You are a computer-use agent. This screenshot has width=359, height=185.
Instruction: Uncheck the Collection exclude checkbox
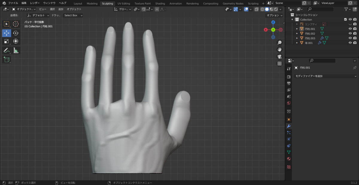coord(346,19)
